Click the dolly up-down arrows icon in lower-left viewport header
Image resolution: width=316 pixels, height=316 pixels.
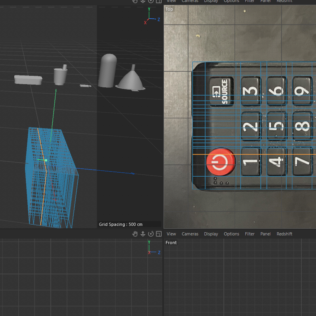point(143,234)
